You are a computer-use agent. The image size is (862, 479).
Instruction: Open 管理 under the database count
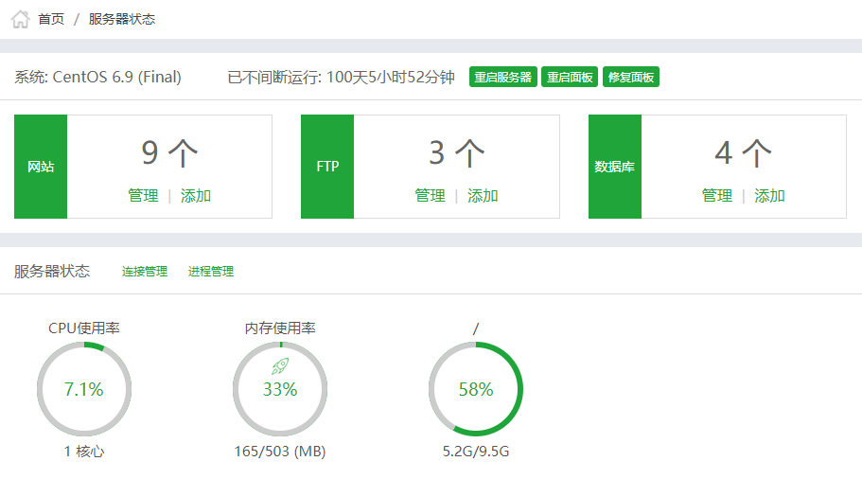(x=716, y=196)
